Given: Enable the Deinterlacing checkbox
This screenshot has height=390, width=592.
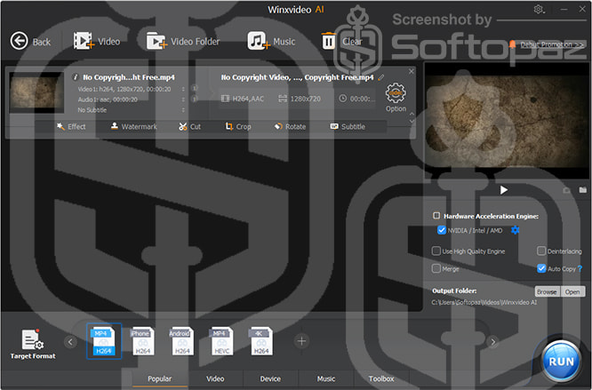Looking at the screenshot, I should (541, 251).
